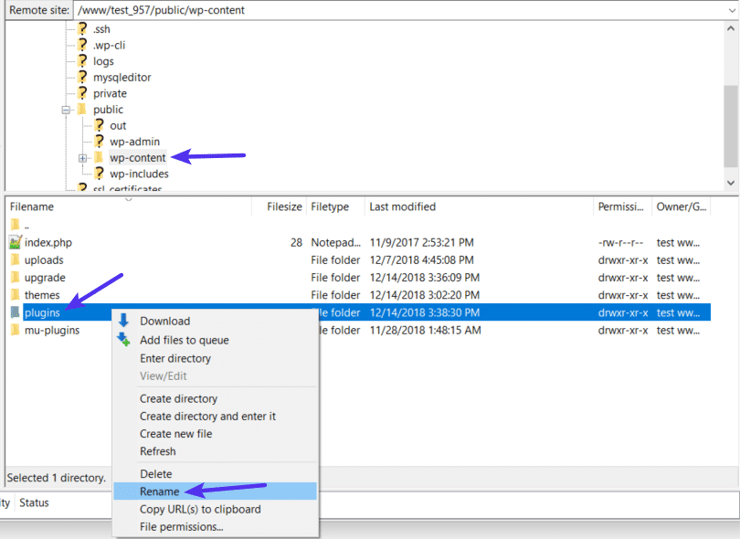The width and height of the screenshot is (740, 539).
Task: Choose Enter directory from context menu
Action: point(174,357)
